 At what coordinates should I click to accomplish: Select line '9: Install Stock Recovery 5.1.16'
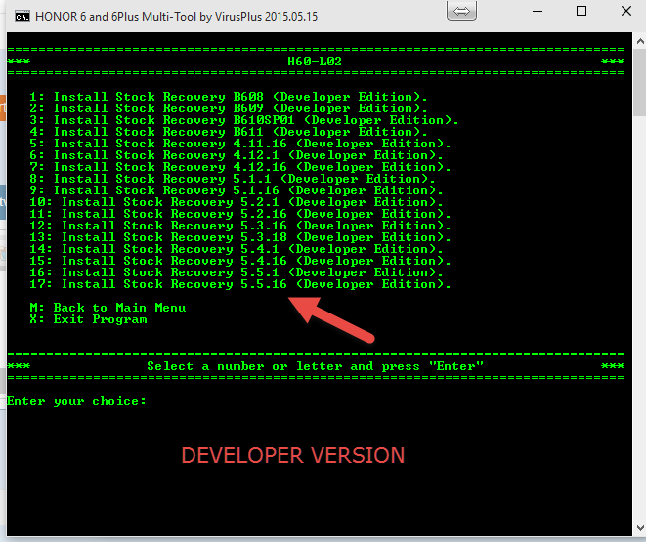237,190
